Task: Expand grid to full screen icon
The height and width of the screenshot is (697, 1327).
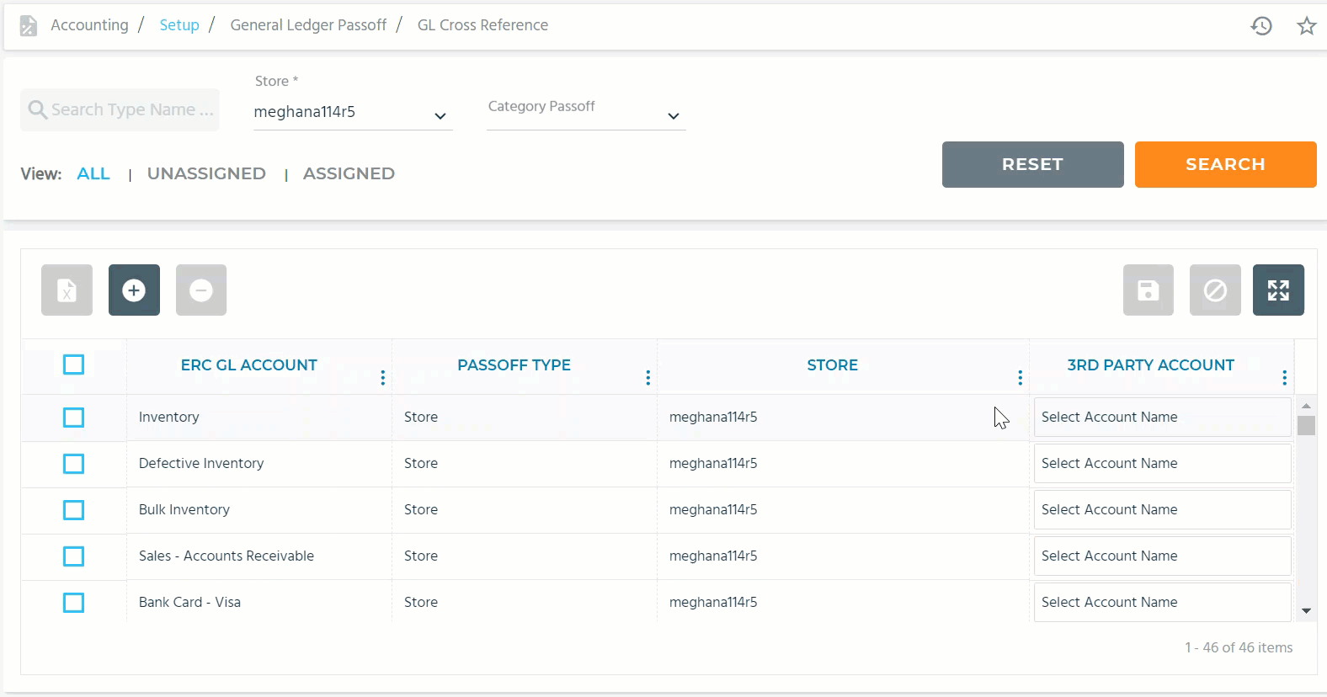Action: click(x=1278, y=290)
